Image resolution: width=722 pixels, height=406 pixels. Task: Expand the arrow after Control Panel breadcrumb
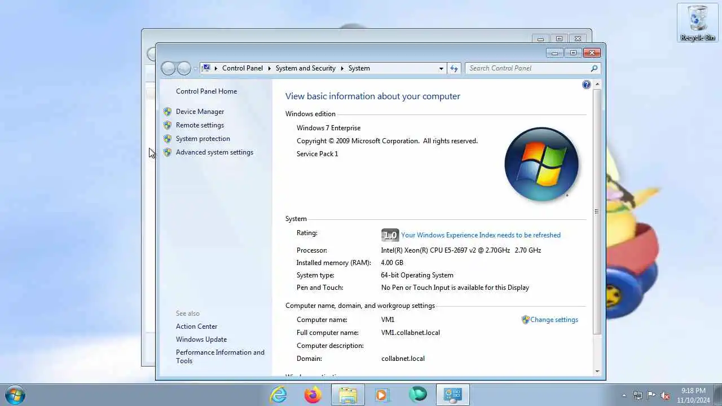(270, 68)
